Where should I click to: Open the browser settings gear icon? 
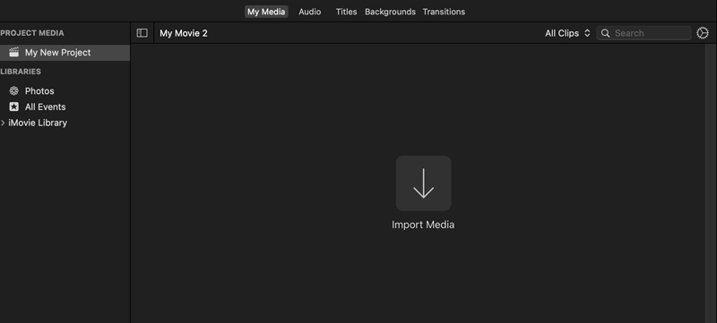[703, 33]
